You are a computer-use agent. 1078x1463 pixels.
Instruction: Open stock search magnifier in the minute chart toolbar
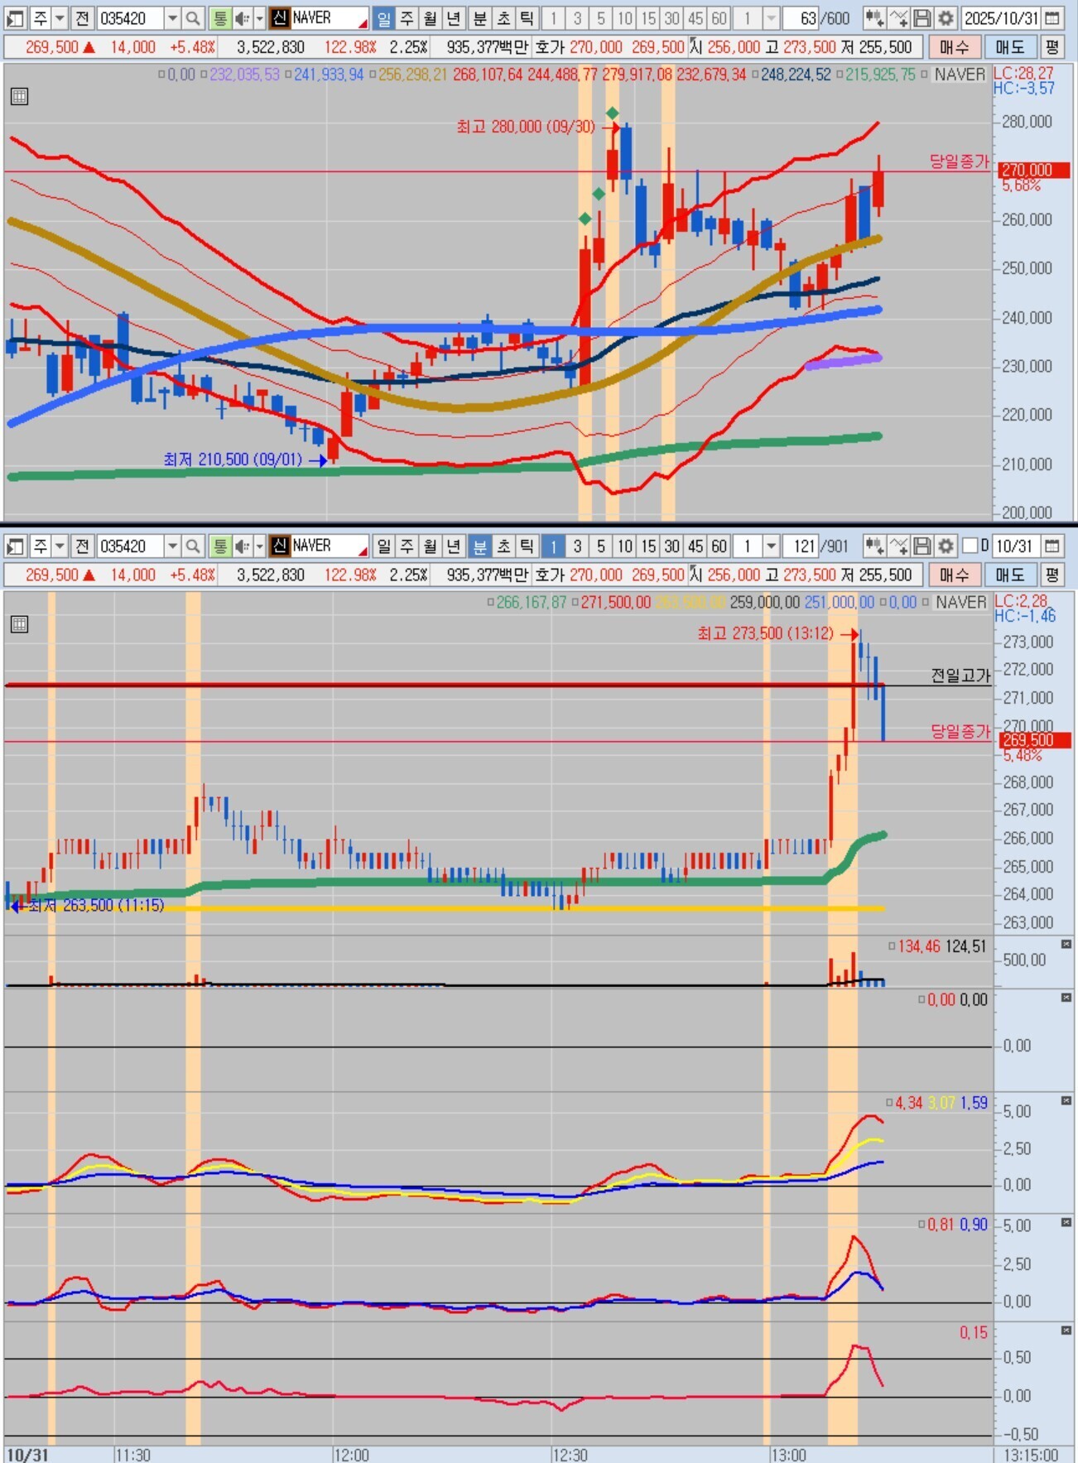click(193, 546)
